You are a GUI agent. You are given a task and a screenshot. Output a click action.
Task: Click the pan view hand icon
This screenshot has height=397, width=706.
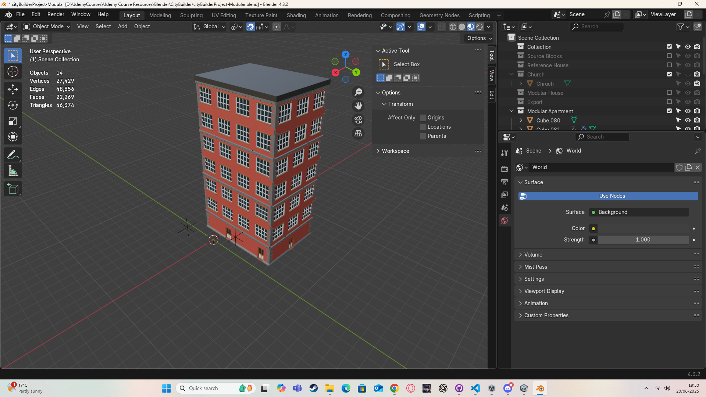358,106
